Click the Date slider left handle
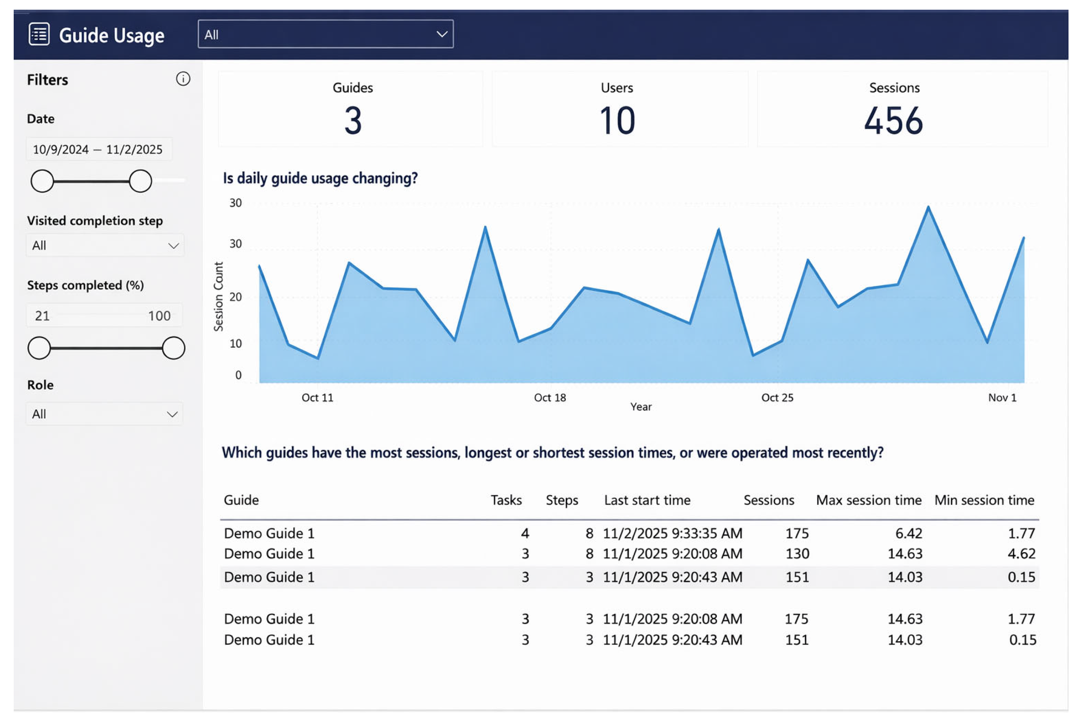 click(x=42, y=181)
